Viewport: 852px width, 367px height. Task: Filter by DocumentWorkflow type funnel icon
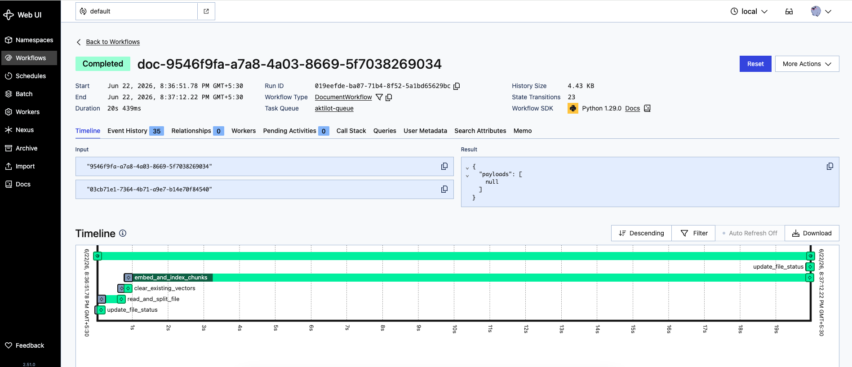pos(379,97)
